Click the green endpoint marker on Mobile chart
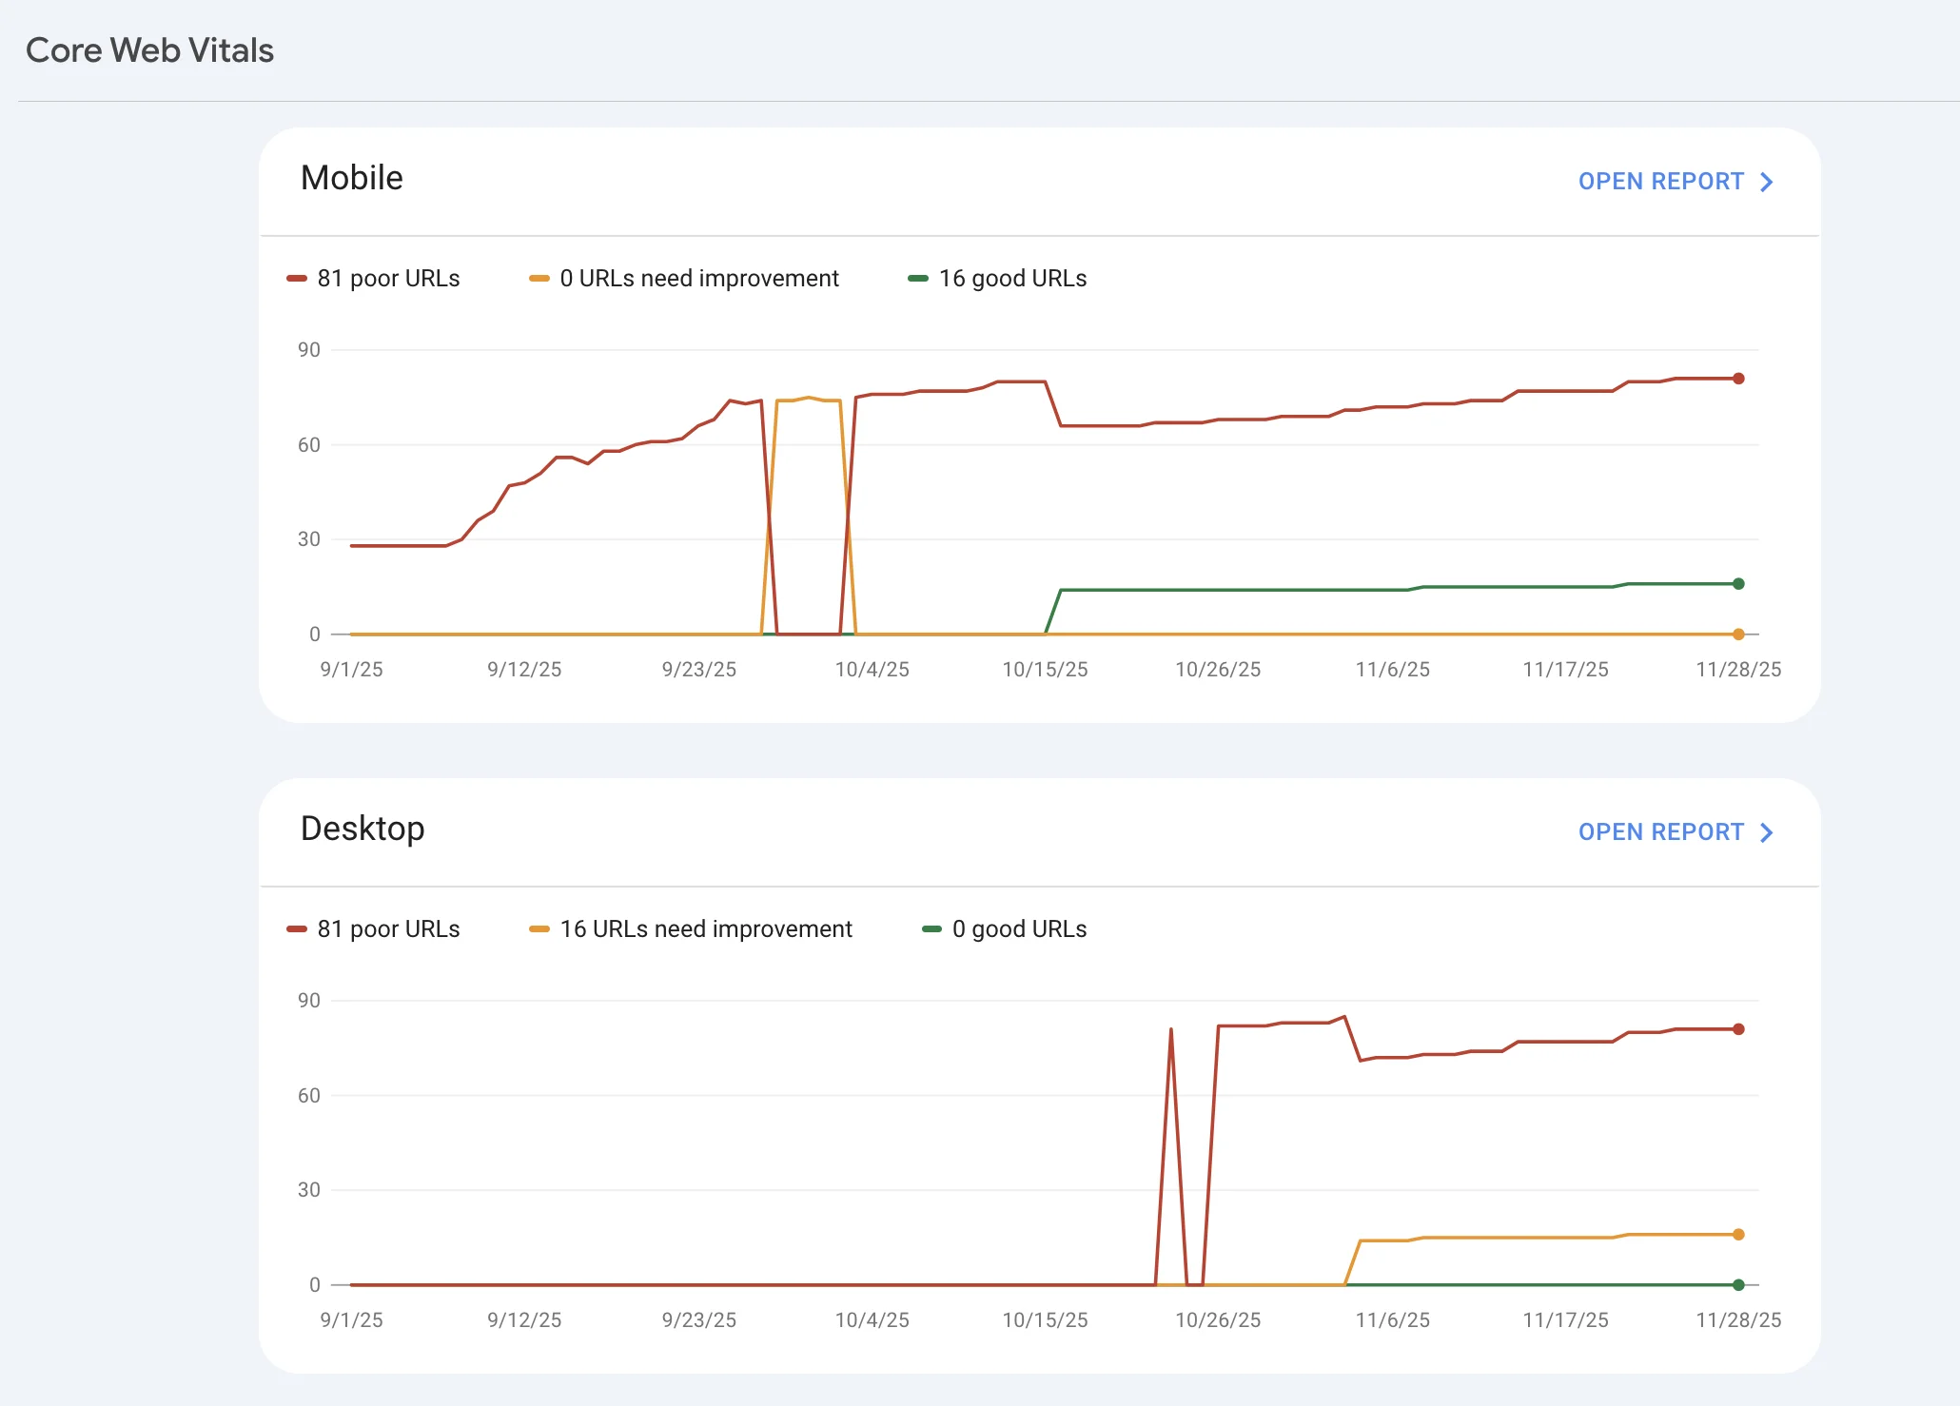 coord(1738,584)
